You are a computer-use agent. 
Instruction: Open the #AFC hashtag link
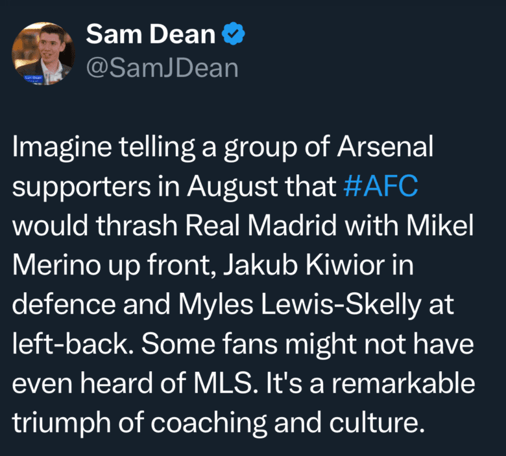coord(380,187)
